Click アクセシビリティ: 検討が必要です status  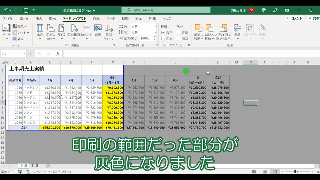49,172
